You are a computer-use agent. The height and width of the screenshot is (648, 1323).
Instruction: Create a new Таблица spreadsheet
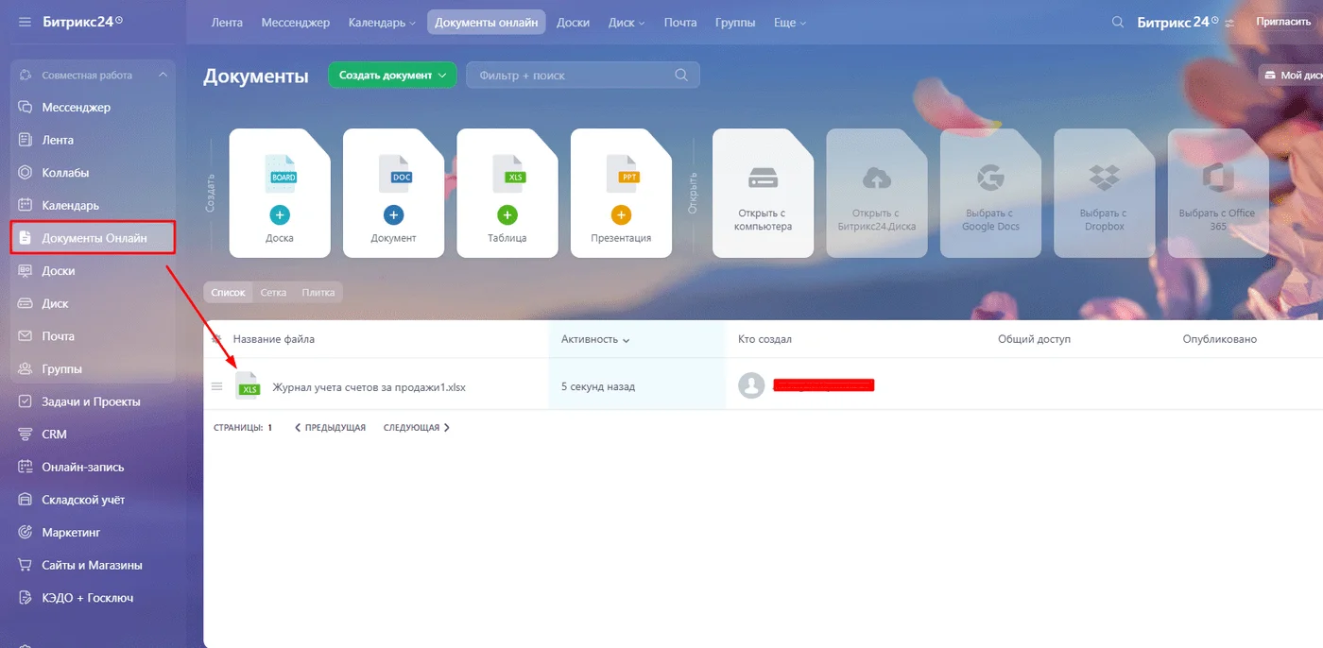(507, 193)
